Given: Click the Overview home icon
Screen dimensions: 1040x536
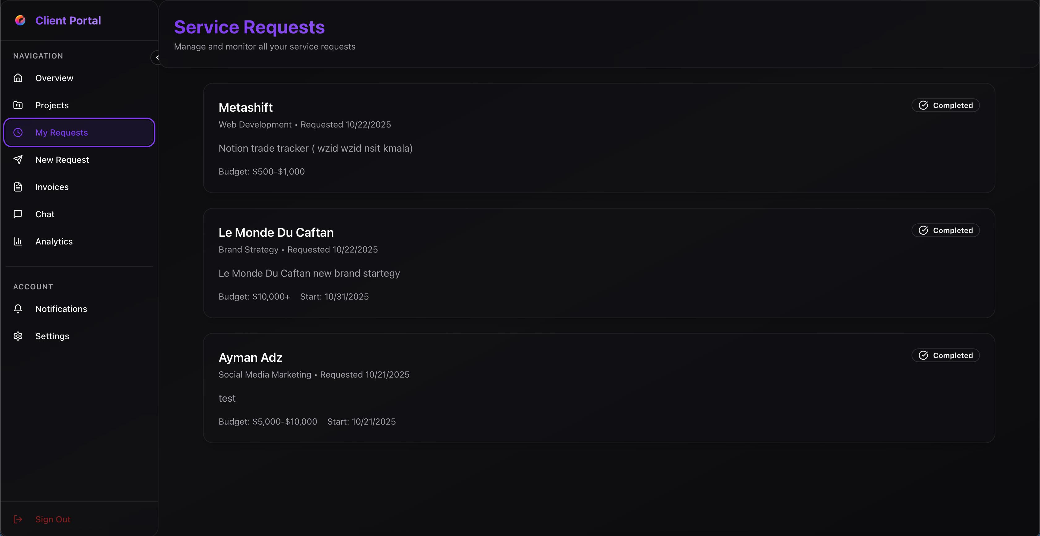Looking at the screenshot, I should pos(18,77).
